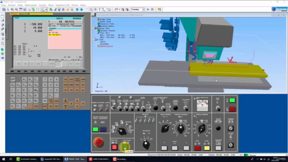288x162 pixels.
Task: Adjust the Rapid Override knob
Action: (x=165, y=128)
